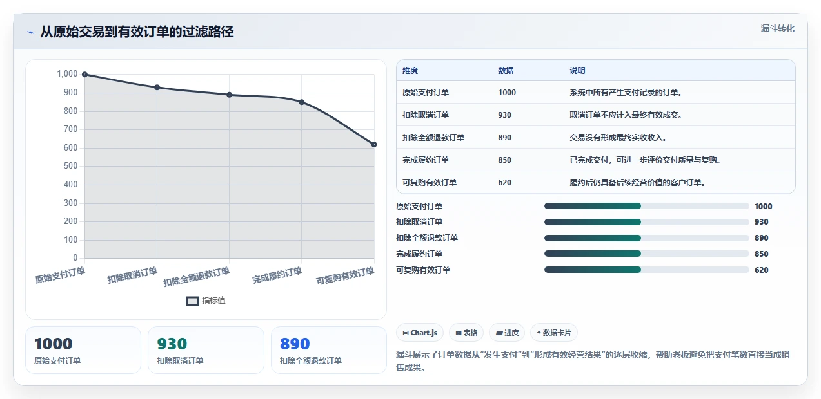Image resolution: width=821 pixels, height=399 pixels.
Task: Click the progress bar for 扣除全额退款订单
Action: (x=647, y=238)
